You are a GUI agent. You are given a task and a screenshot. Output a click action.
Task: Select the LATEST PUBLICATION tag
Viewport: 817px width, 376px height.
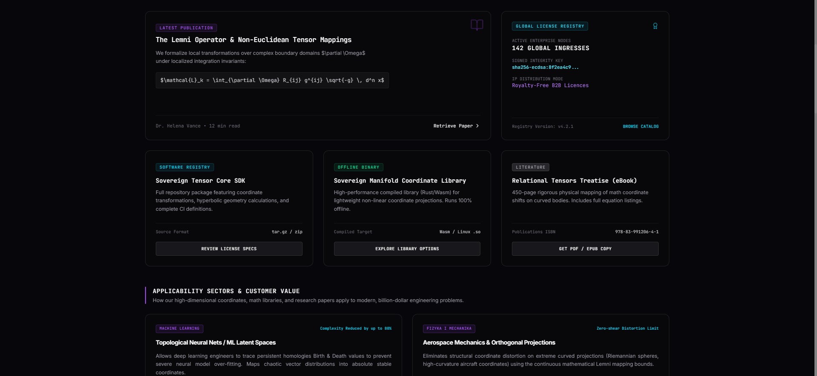pos(186,28)
